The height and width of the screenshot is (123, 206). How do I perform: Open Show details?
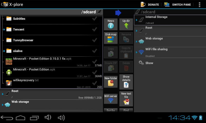point(126,82)
